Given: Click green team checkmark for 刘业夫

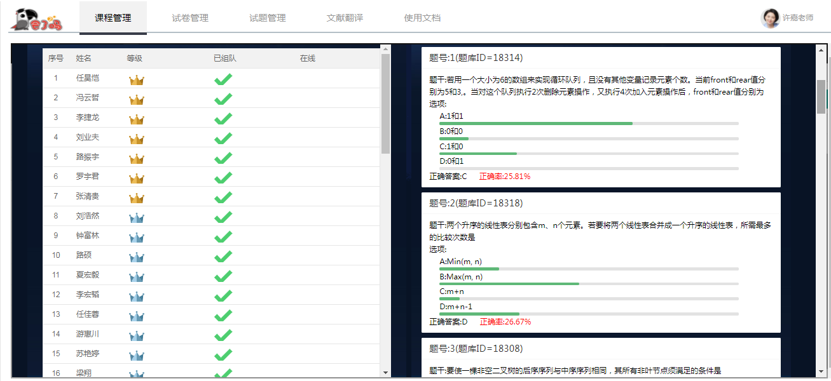Looking at the screenshot, I should click(223, 138).
